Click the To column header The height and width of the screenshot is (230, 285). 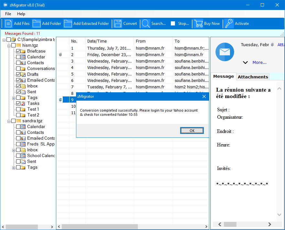pyautogui.click(x=191, y=41)
